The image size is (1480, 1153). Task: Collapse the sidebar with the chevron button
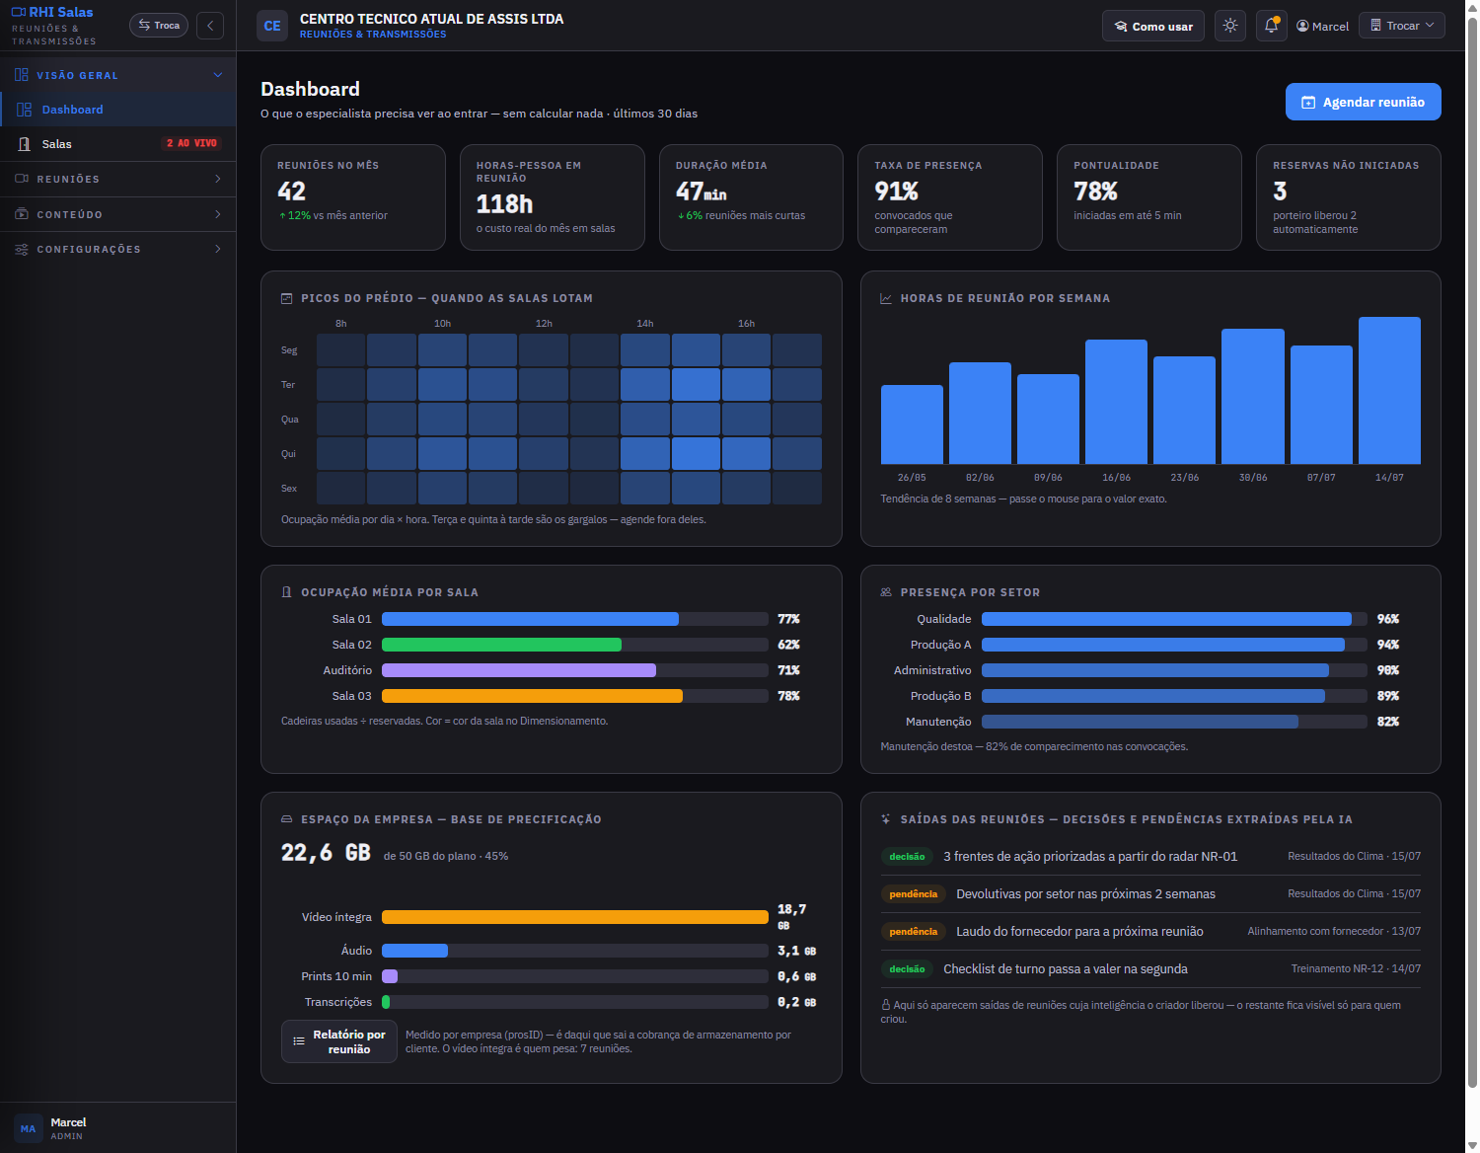[x=210, y=26]
